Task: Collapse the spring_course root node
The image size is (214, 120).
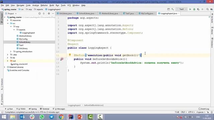Action: point(5,17)
